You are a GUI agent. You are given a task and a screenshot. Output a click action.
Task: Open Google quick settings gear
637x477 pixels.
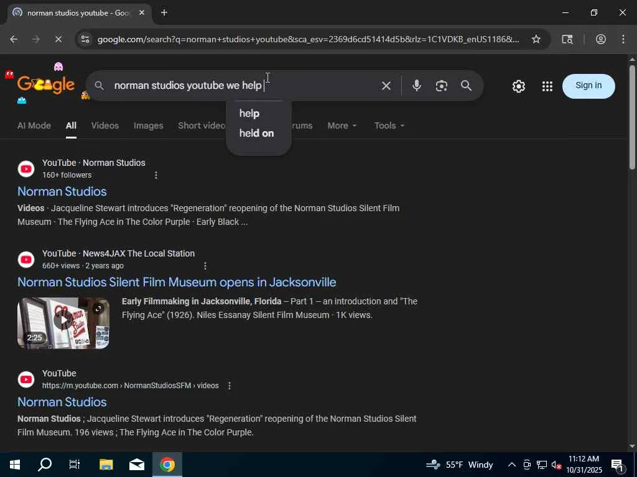518,86
